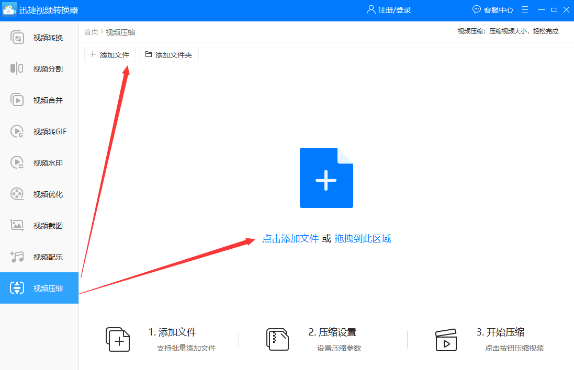574x370 pixels.
Task: Click the 设置压缩参数 caption
Action: pyautogui.click(x=340, y=348)
